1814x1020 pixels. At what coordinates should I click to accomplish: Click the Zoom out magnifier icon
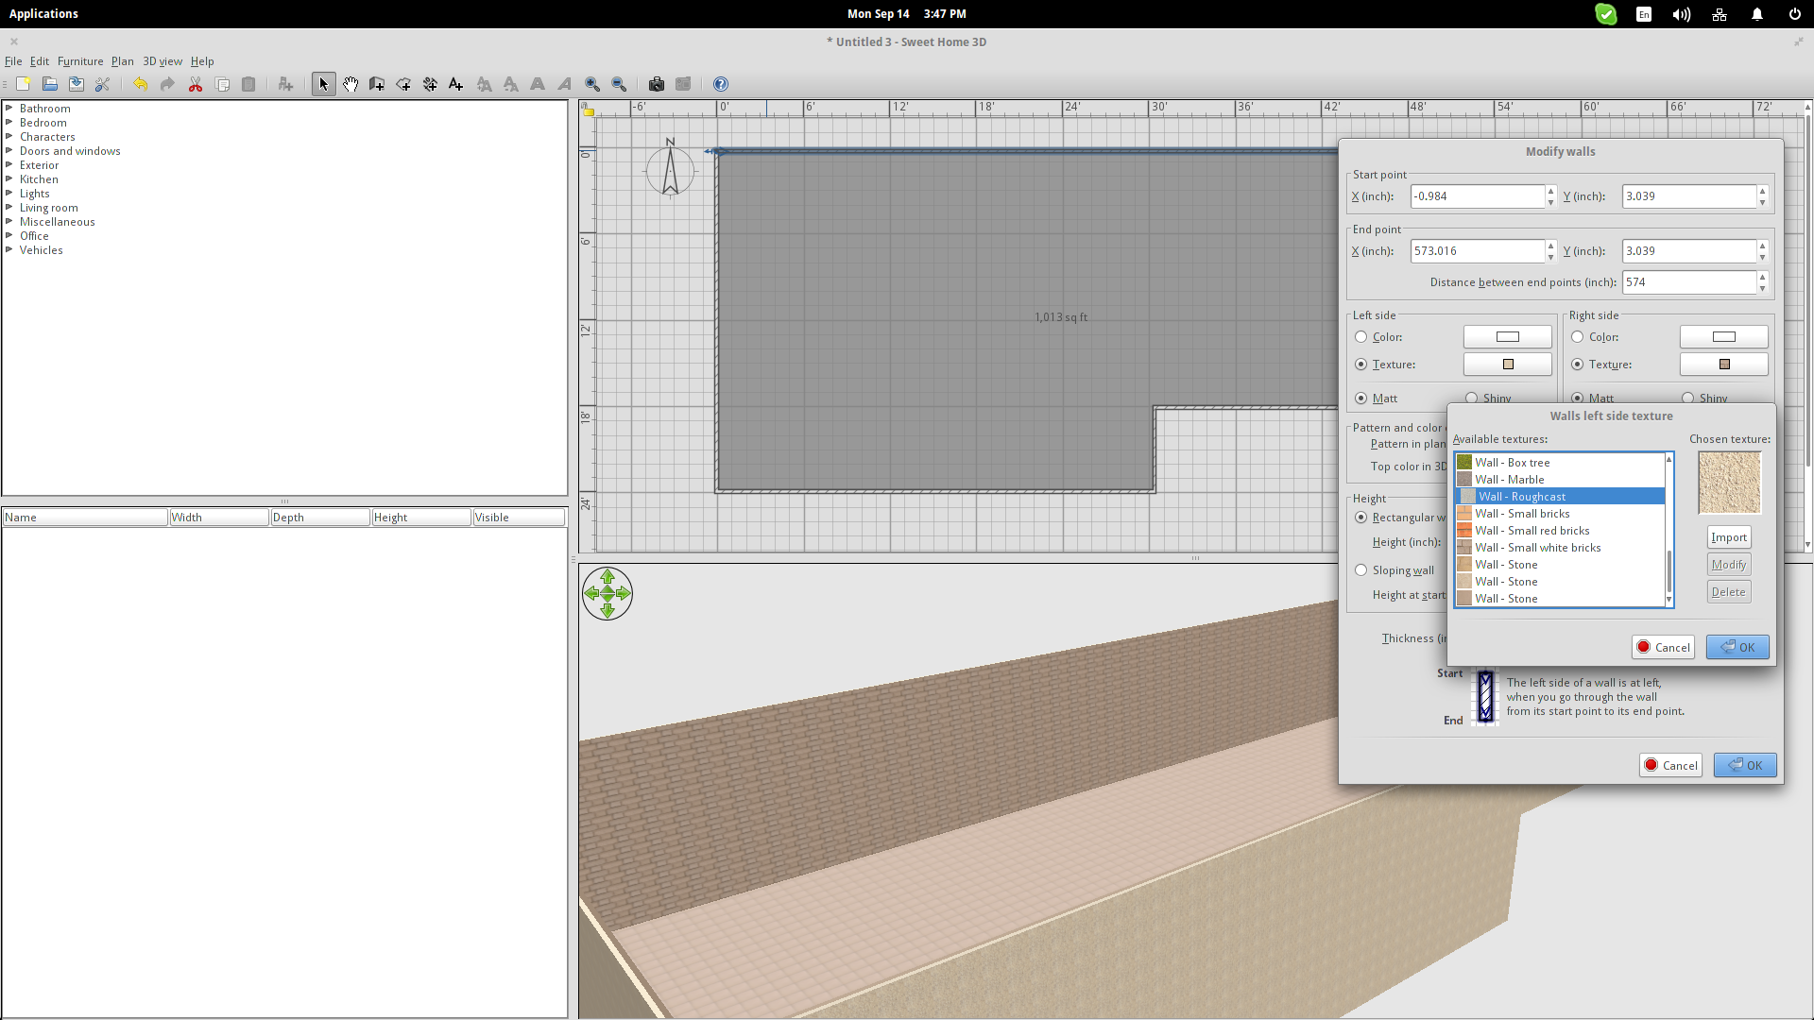(x=619, y=84)
